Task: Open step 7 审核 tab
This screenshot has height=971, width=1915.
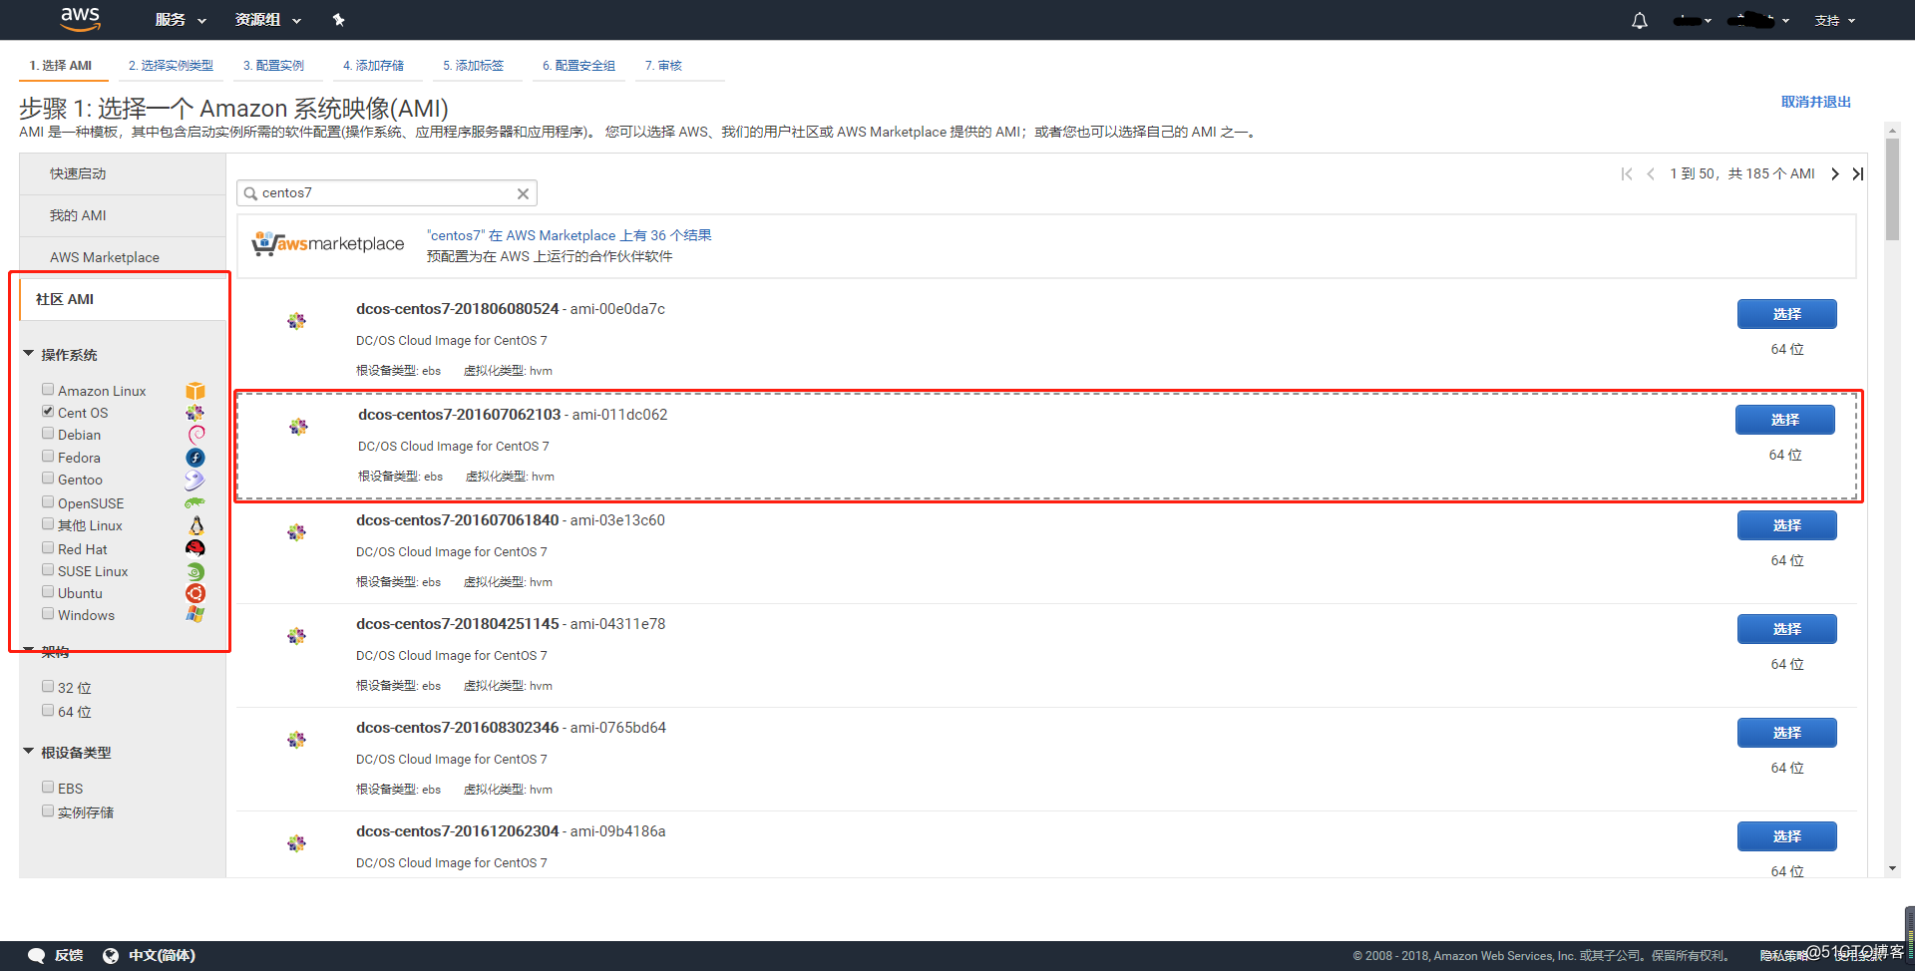Action: point(663,66)
